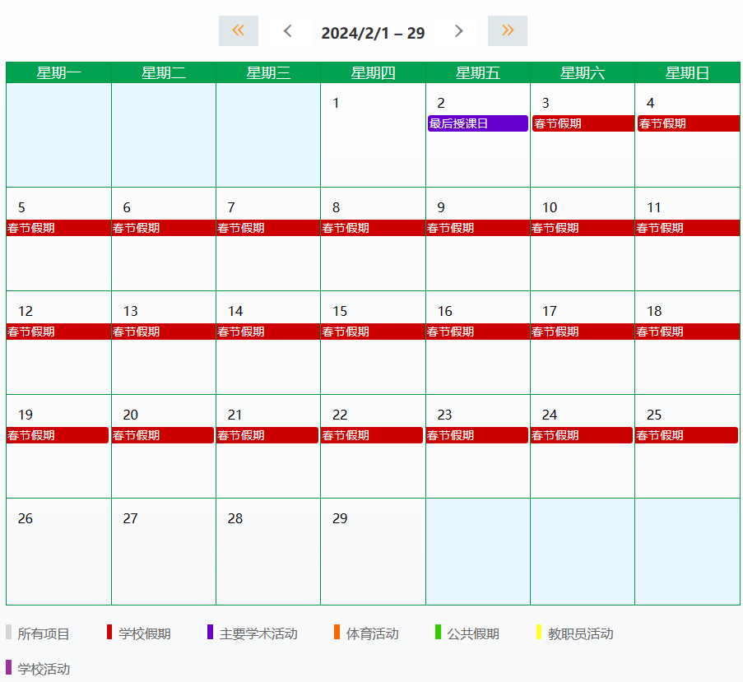743x682 pixels.
Task: Click the double-left arrow previous year button
Action: pyautogui.click(x=238, y=31)
